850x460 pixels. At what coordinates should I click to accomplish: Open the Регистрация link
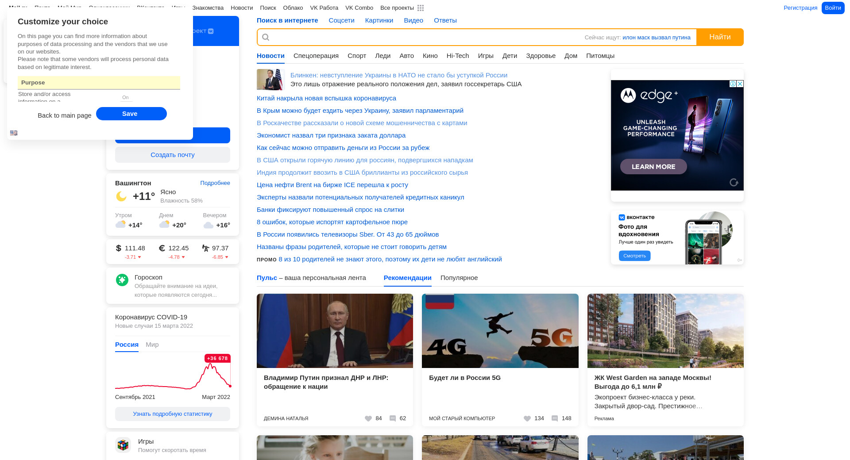[x=800, y=8]
